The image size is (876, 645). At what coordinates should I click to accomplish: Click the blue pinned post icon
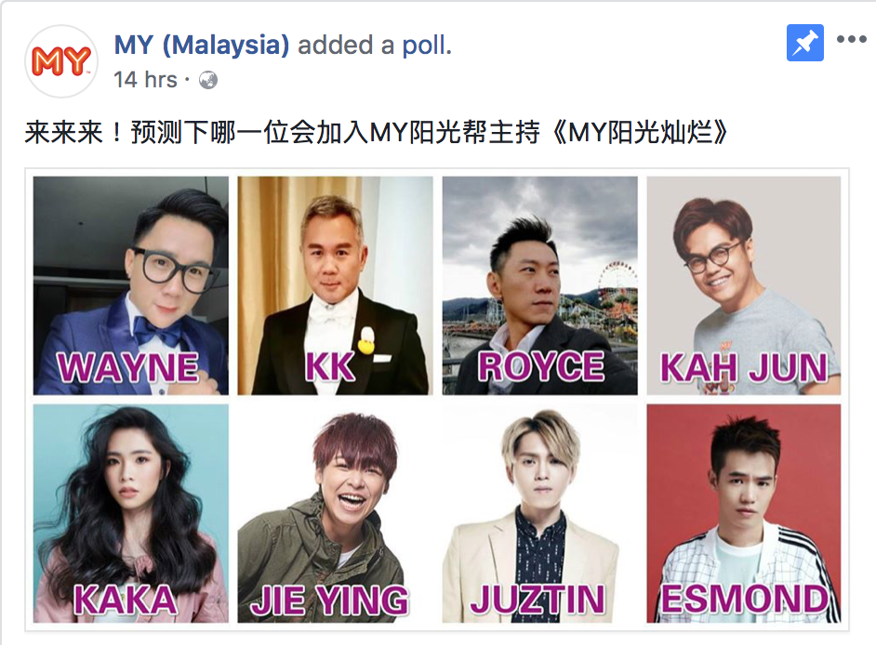click(804, 43)
